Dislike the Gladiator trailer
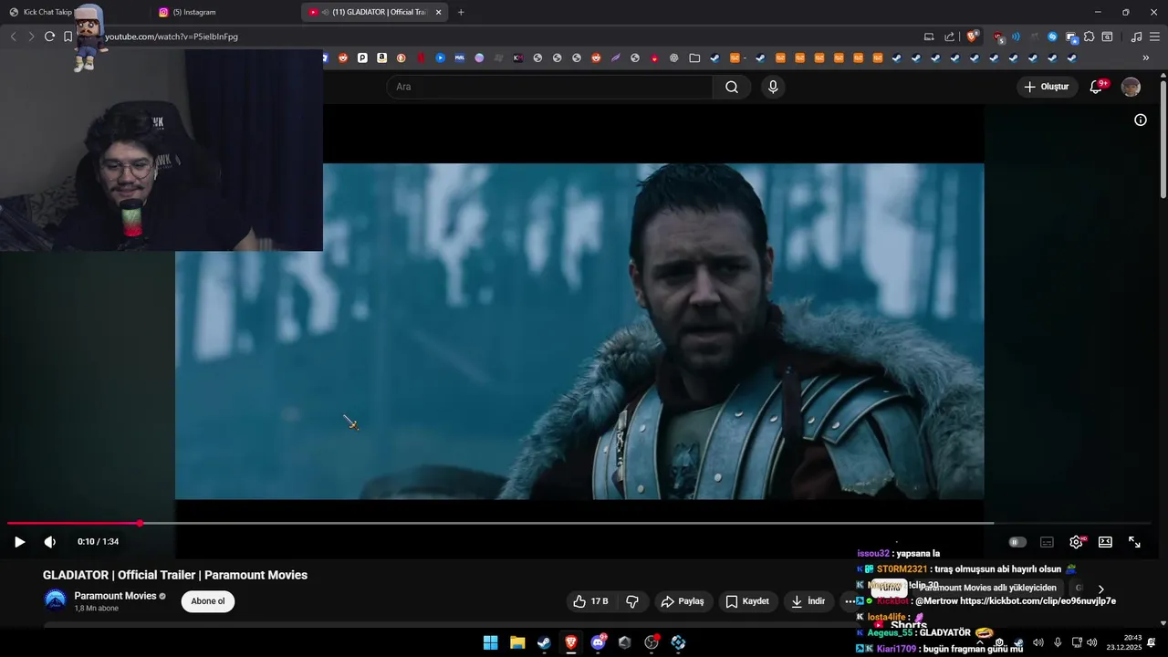This screenshot has height=657, width=1168. point(632,601)
